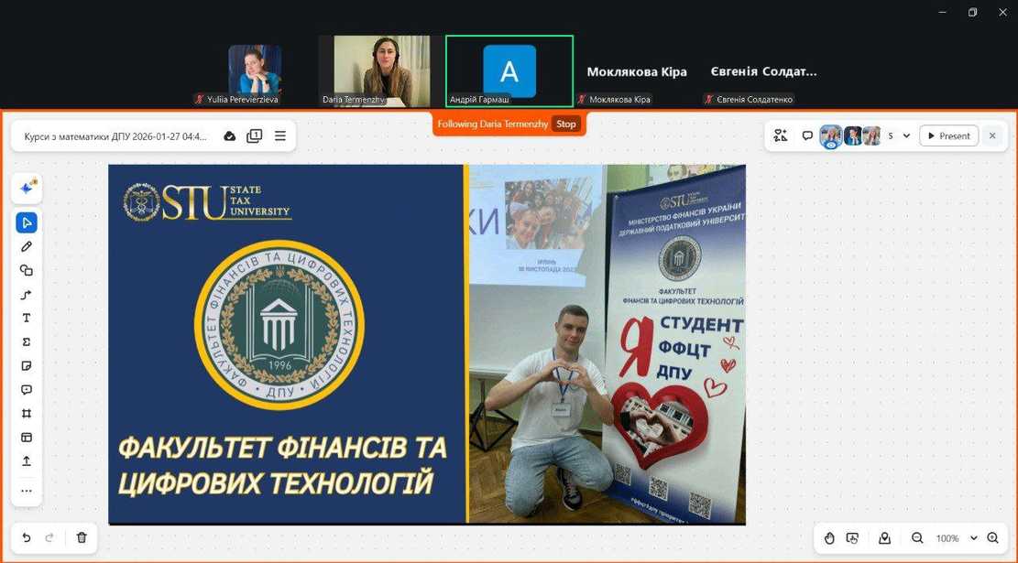Image resolution: width=1018 pixels, height=563 pixels.
Task: Pick the Pen drawing tool
Action: coord(26,245)
